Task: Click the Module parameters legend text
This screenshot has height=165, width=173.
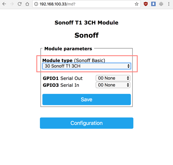Action: click(68, 49)
